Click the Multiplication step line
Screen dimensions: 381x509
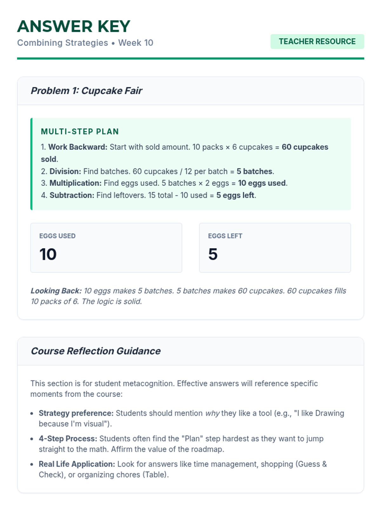click(x=164, y=183)
